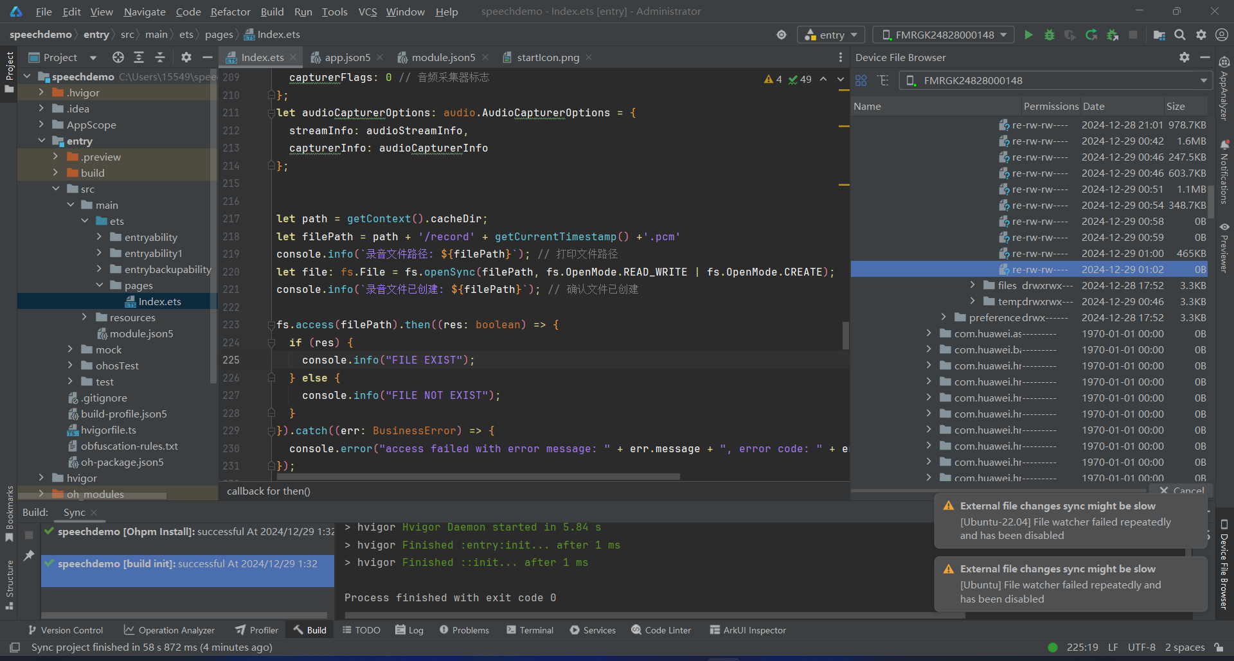Open Version Control tool window
The height and width of the screenshot is (661, 1234).
point(65,630)
